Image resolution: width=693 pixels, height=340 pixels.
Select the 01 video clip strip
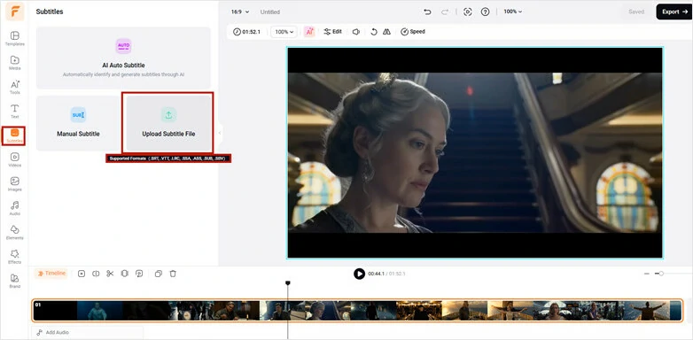point(357,311)
